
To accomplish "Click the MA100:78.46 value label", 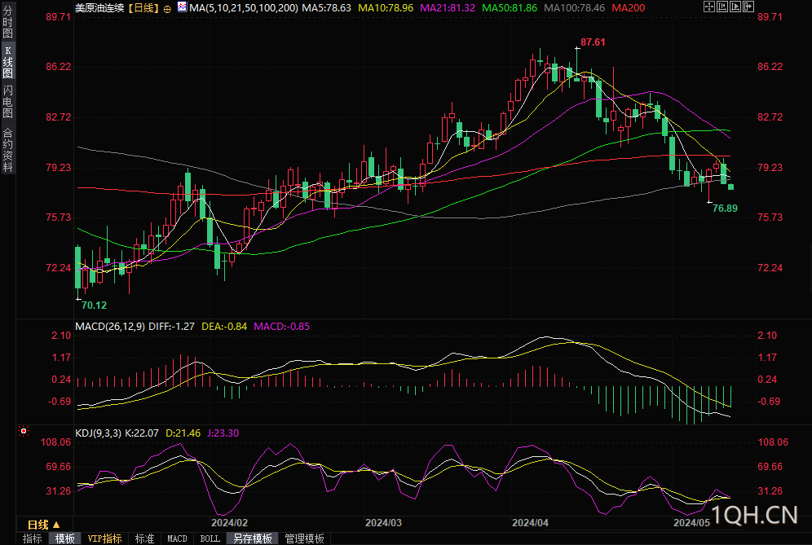I will click(x=574, y=8).
